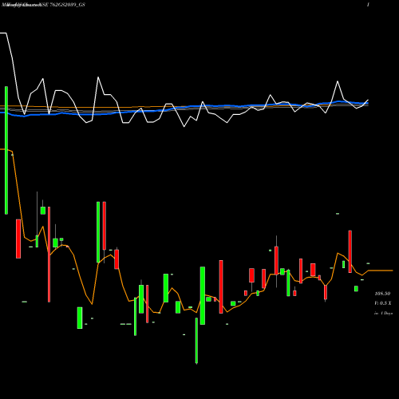Click the '762GS2039_GS' symbol title text

(x=67, y=5)
